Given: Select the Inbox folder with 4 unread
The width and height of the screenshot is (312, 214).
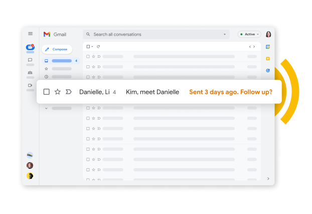Looking at the screenshot, I should [61, 61].
